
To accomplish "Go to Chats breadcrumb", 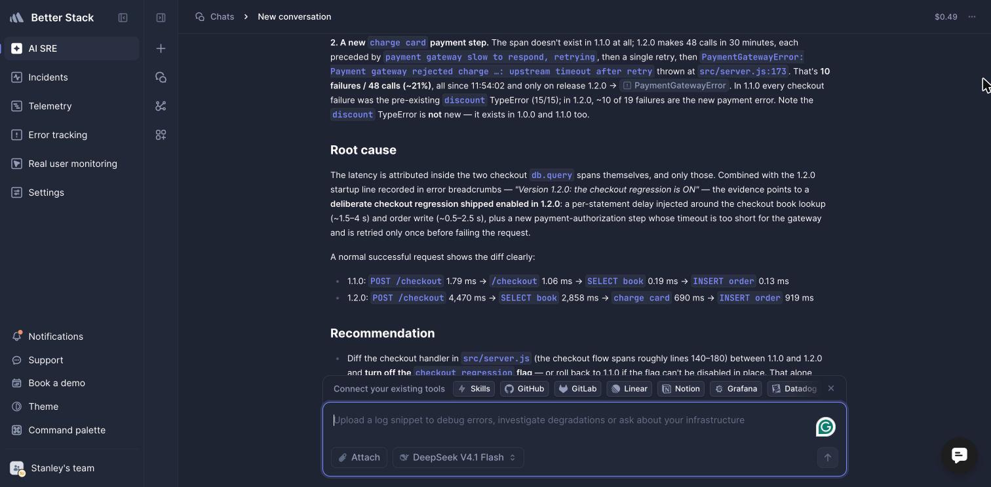I will point(215,16).
